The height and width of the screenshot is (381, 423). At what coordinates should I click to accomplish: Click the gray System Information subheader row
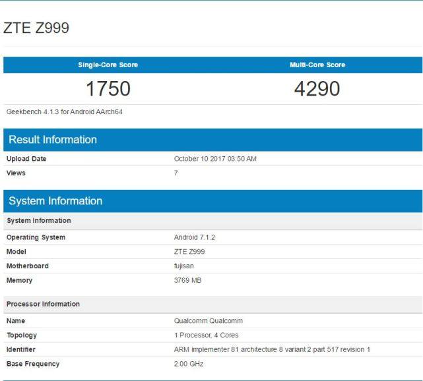tap(213, 221)
